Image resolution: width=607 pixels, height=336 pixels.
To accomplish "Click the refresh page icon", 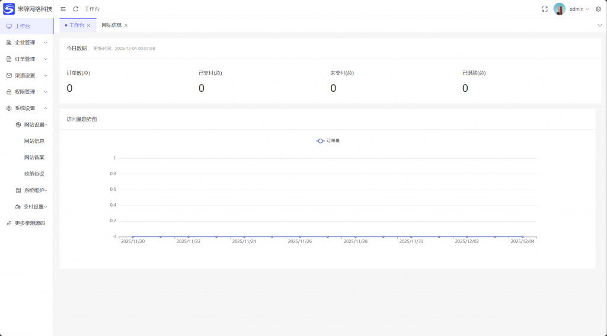I will (75, 9).
